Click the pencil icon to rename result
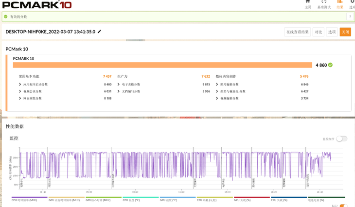The image size is (355, 207). [x=100, y=32]
